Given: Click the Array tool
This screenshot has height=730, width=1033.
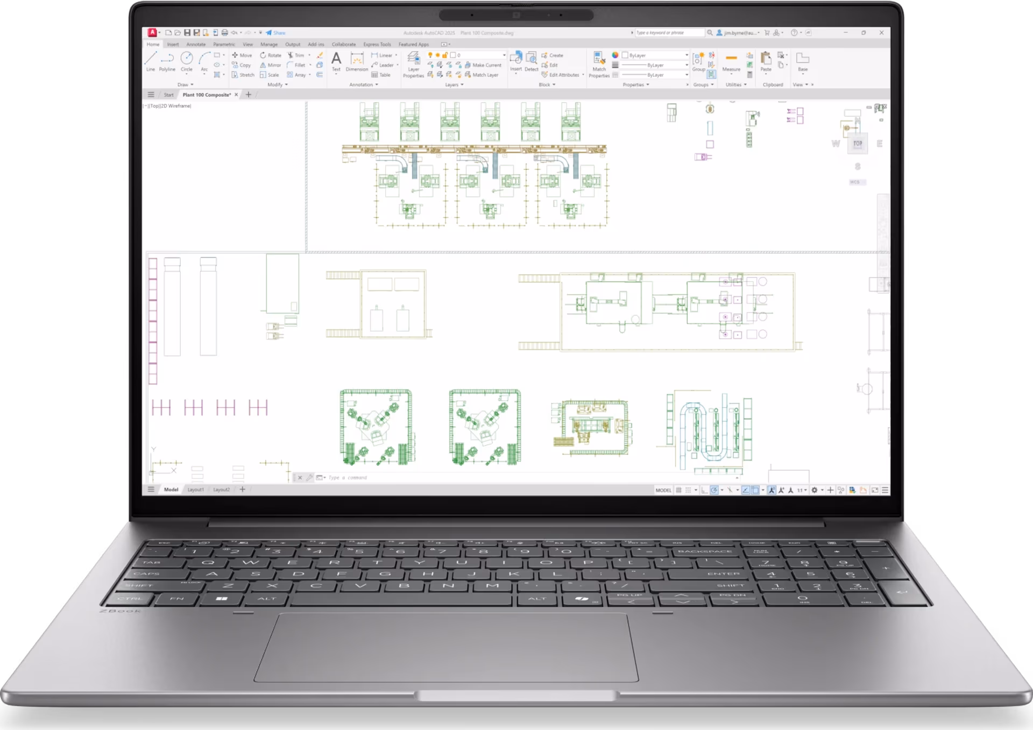Looking at the screenshot, I should pos(296,75).
